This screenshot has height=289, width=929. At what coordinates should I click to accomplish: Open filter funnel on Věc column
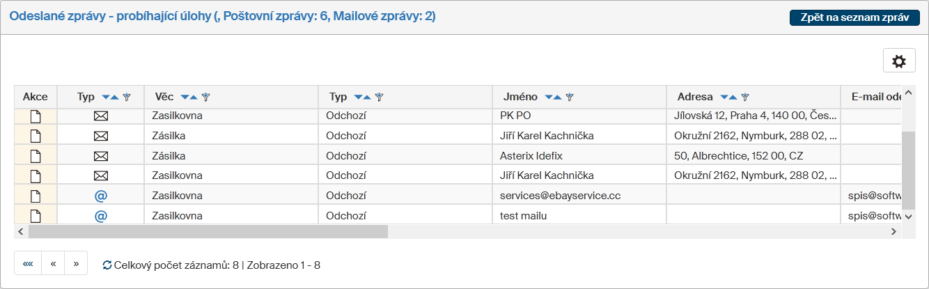point(206,97)
